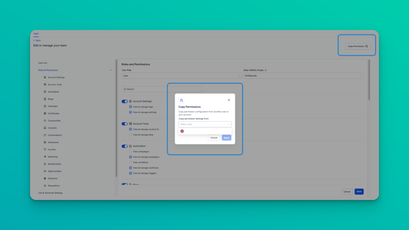Click the Copy Permission button
This screenshot has height=230, width=409.
point(357,46)
